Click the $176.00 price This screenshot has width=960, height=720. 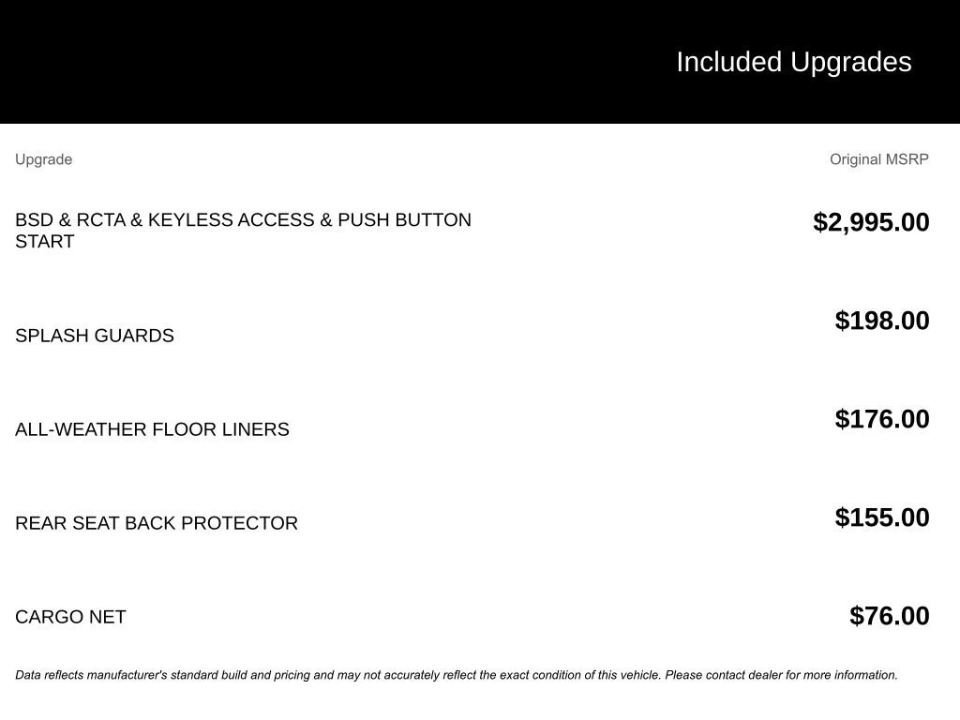click(882, 419)
